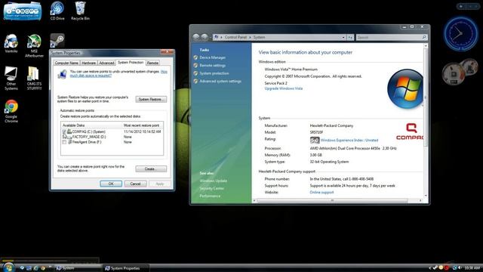Open the OMG ITS STUFF!!! folder
The image size is (483, 272).
(34, 79)
